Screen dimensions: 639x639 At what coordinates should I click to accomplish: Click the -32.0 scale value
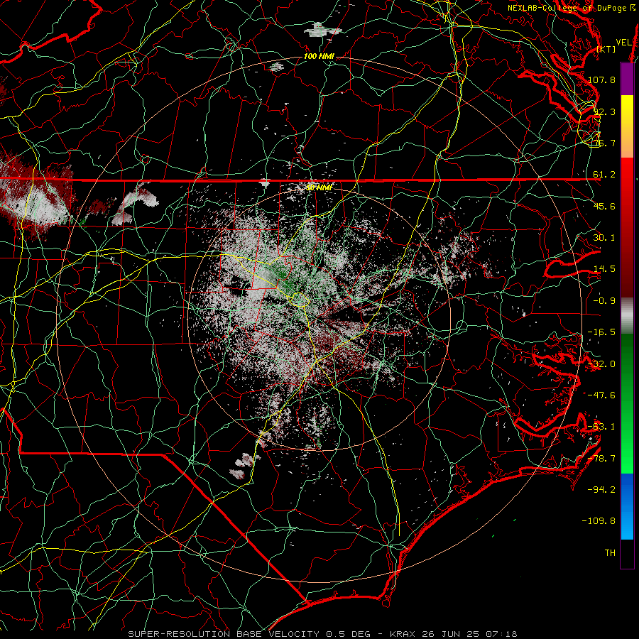pyautogui.click(x=601, y=364)
